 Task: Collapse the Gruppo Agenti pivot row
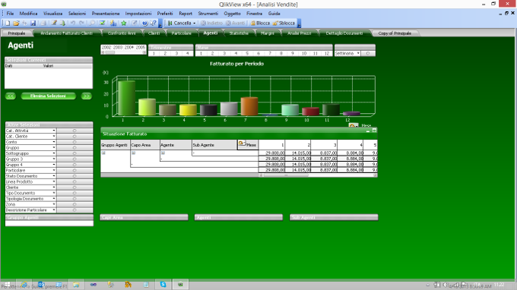click(103, 153)
